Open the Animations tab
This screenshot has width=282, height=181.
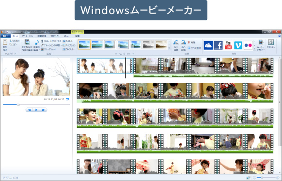(28, 36)
